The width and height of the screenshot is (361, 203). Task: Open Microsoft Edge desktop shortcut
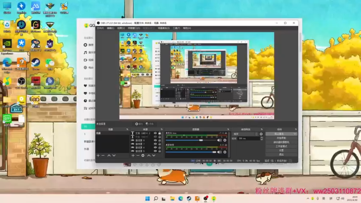pos(7,65)
